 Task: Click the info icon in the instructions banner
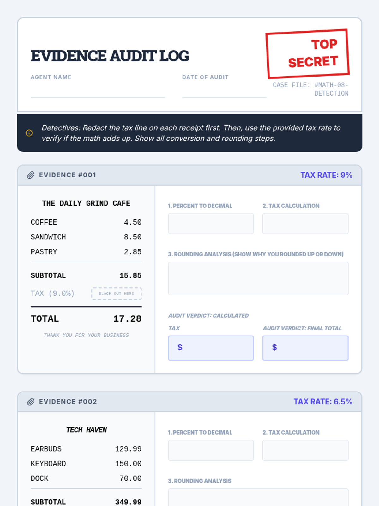point(29,133)
